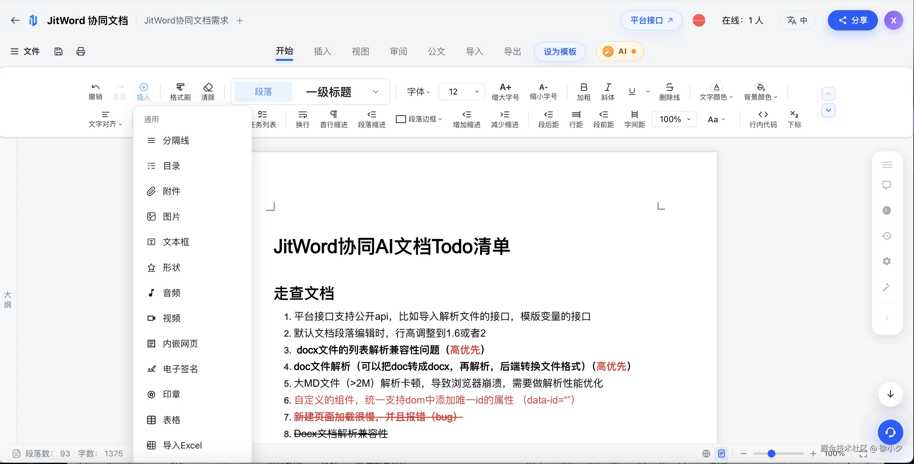The height and width of the screenshot is (464, 914).
Task: Open the paragraph border (段落边框) dropdown
Action: 419,119
